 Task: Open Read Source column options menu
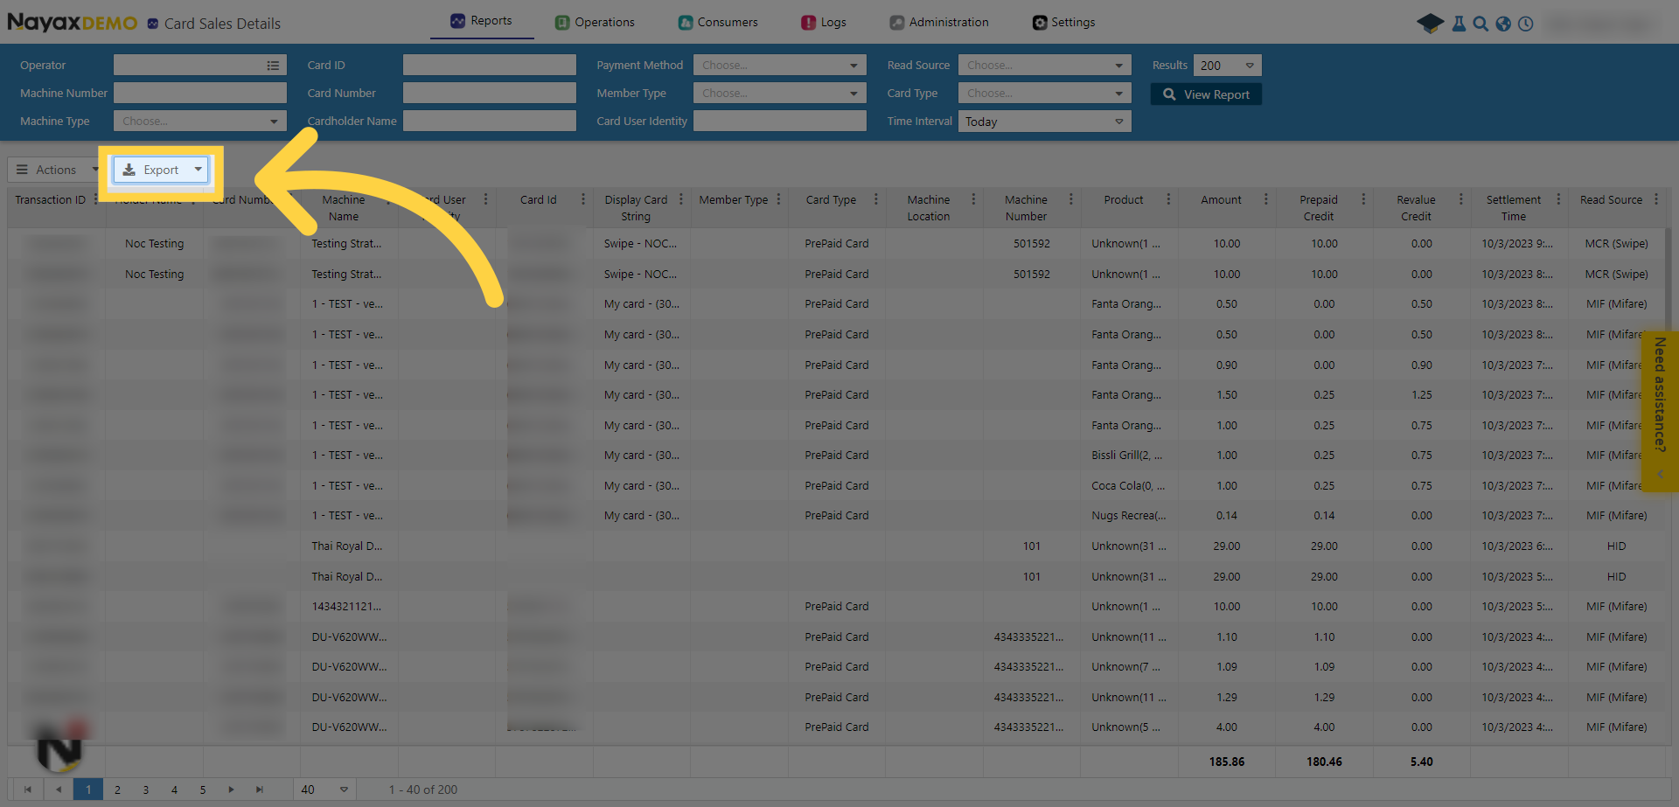tap(1656, 199)
